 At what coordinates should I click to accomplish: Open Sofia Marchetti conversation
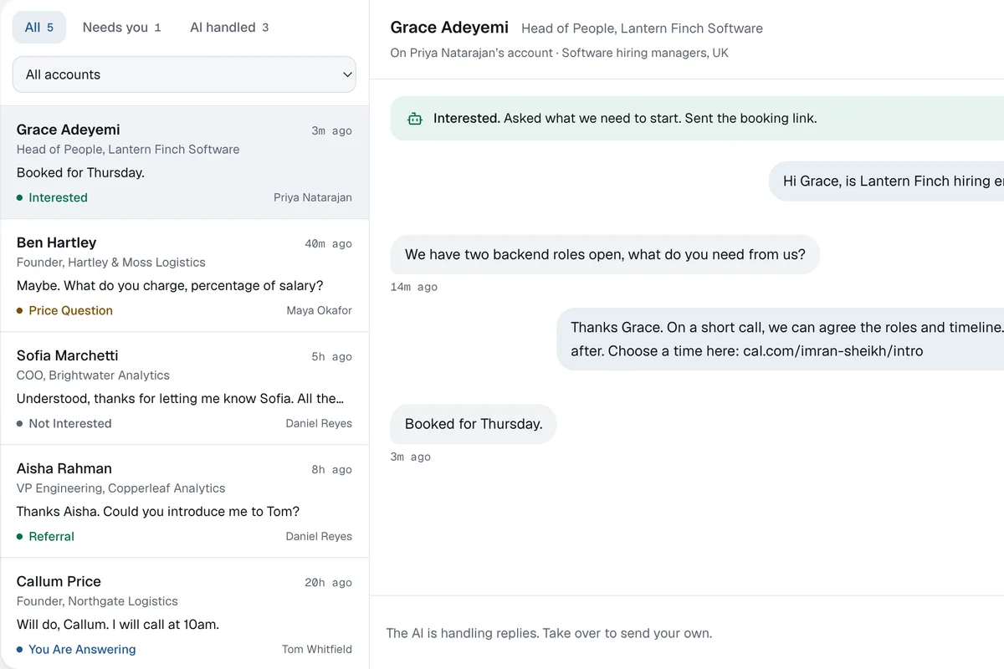coord(184,388)
